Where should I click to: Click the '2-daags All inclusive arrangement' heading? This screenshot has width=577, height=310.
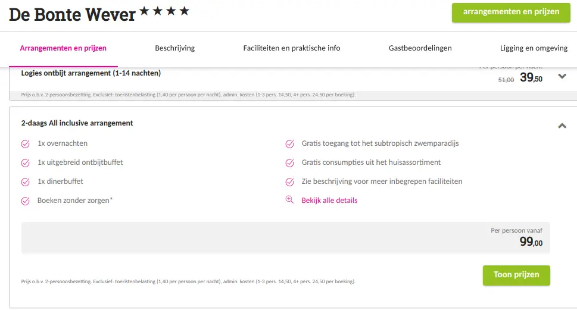(77, 123)
